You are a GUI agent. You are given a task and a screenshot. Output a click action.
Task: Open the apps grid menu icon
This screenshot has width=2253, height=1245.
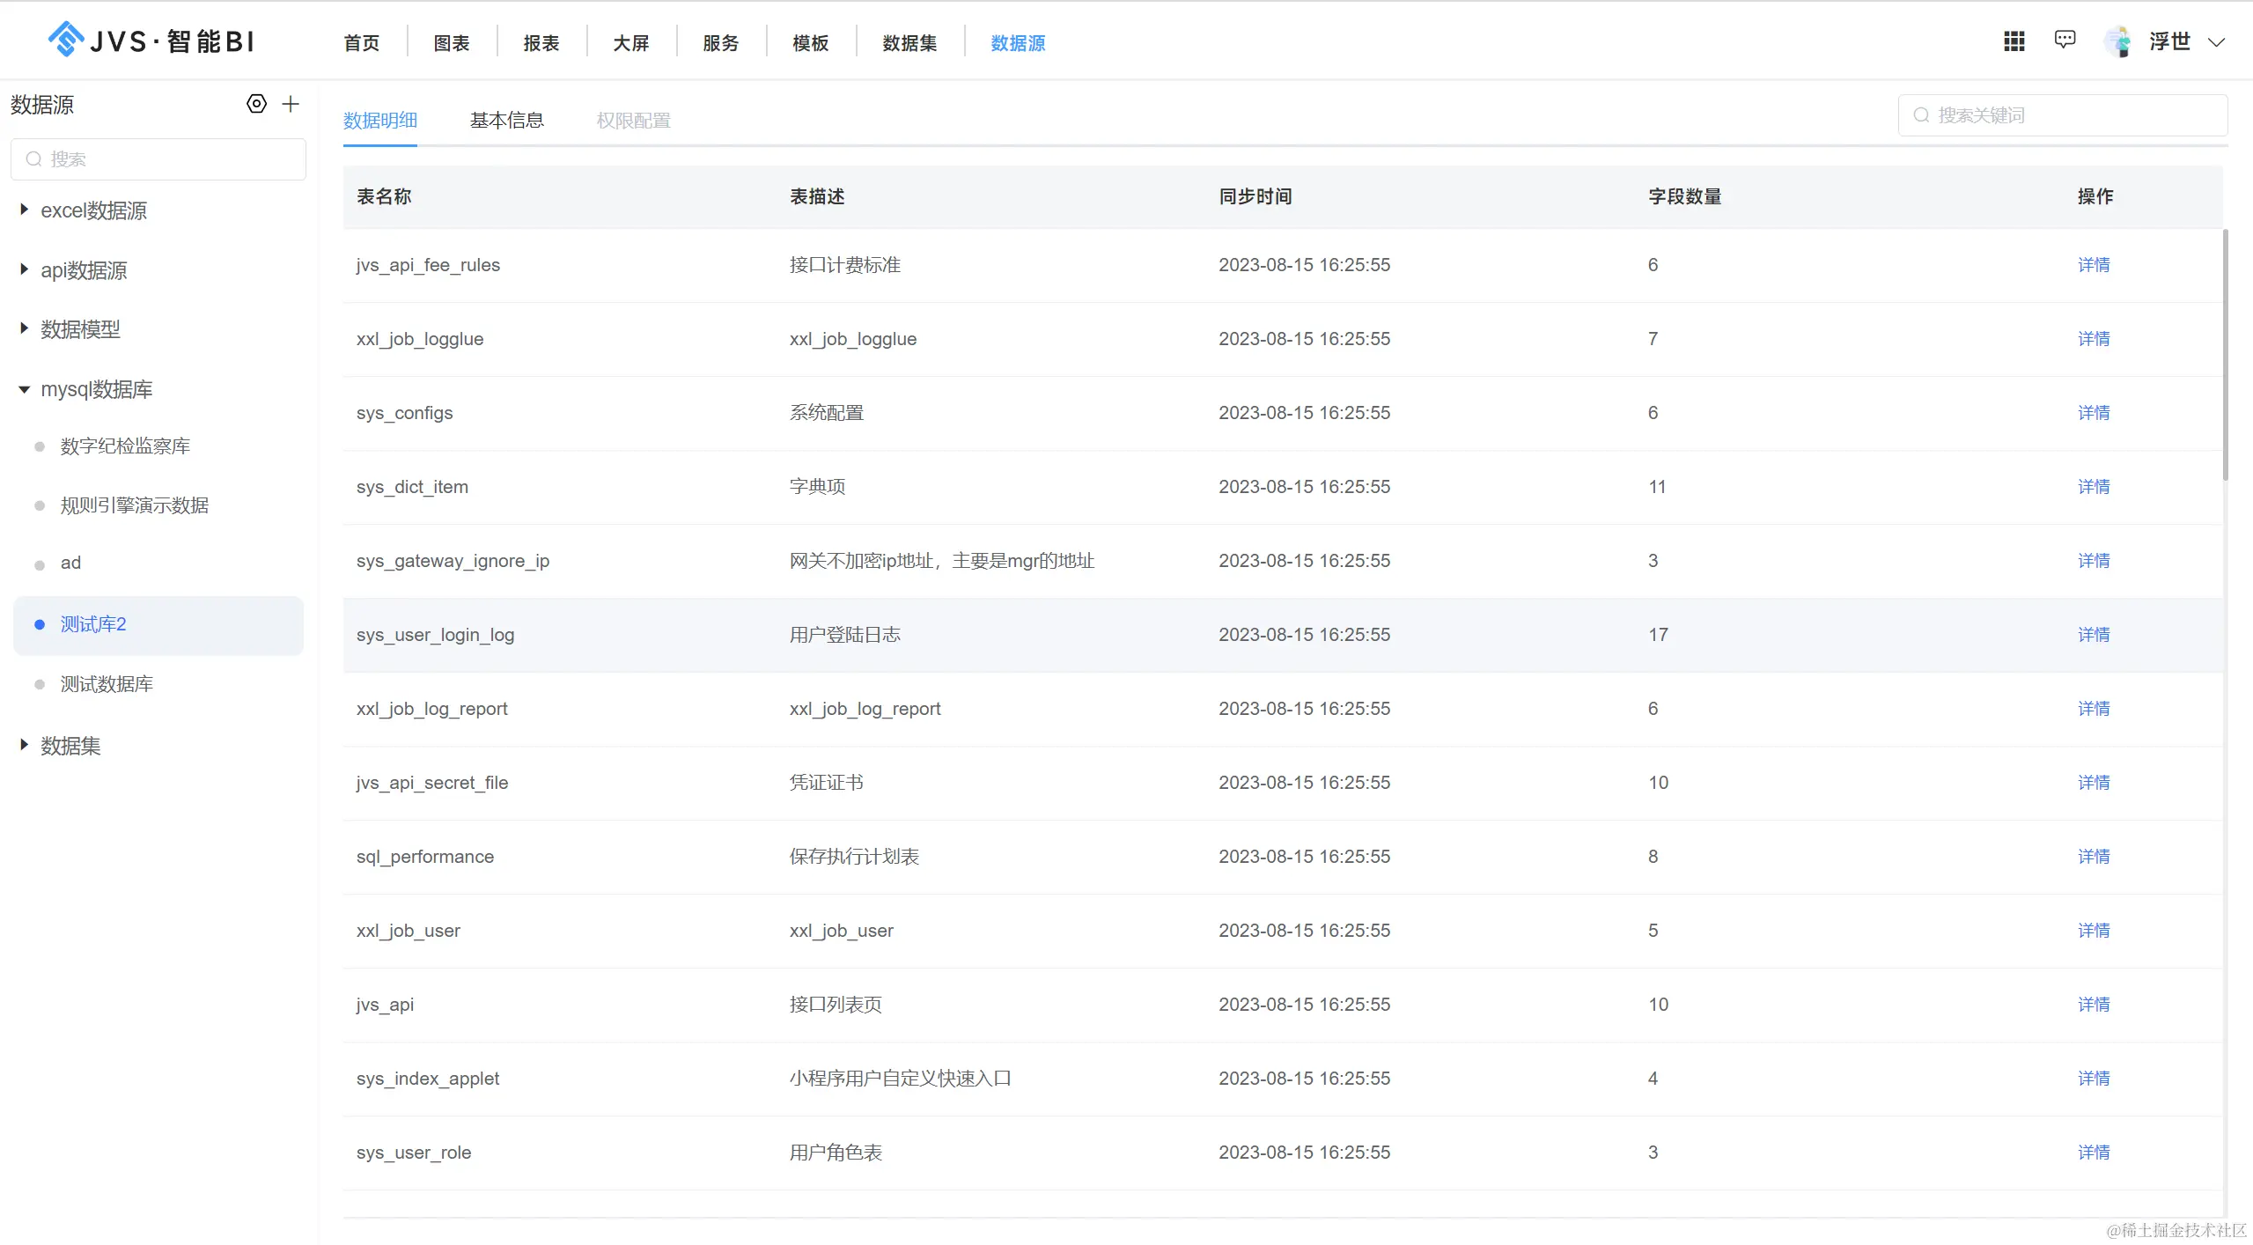(x=2014, y=41)
